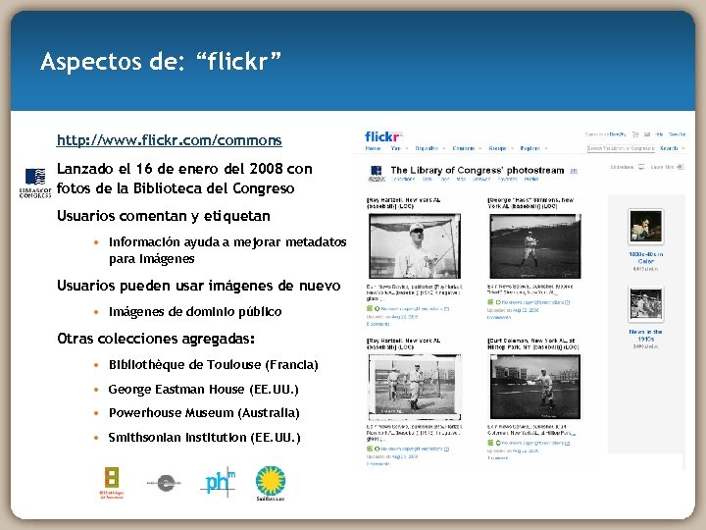Click the Library of Congress logo beside slide text
Image resolution: width=706 pixels, height=530 pixels.
[35, 183]
